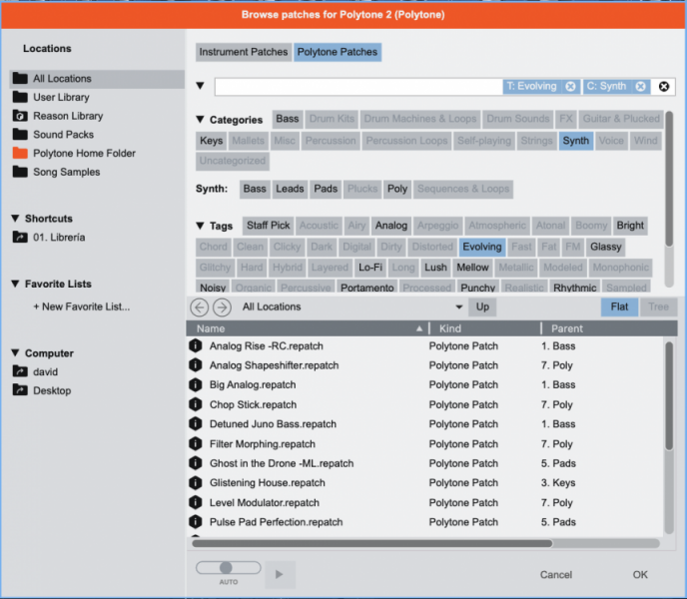Click the patch icon for Big Analog
687x599 pixels.
(x=196, y=384)
